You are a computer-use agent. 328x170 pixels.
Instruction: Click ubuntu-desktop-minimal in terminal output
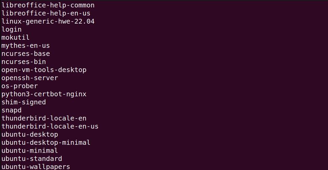coord(46,143)
